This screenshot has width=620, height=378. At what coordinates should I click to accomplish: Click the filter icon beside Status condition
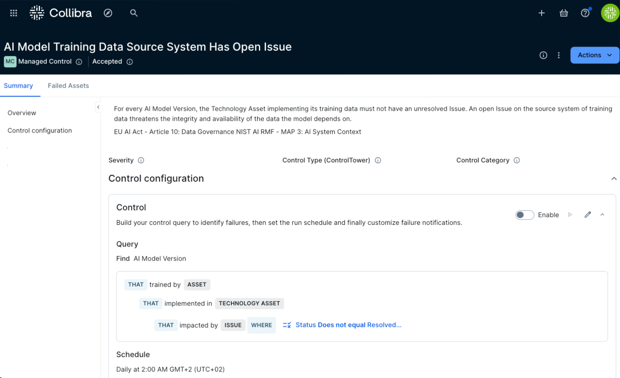287,325
